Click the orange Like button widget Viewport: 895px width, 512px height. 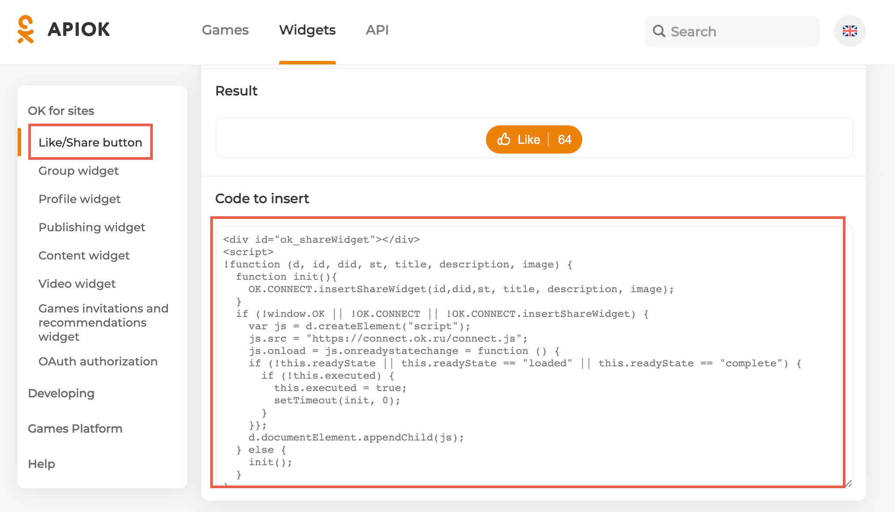[533, 138]
